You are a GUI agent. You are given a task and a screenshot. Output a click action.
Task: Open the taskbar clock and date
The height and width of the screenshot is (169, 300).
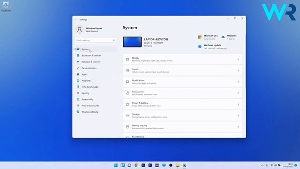pyautogui.click(x=288, y=165)
